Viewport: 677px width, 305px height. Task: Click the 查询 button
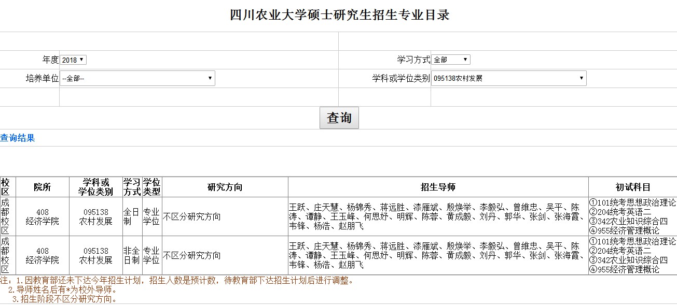click(339, 118)
